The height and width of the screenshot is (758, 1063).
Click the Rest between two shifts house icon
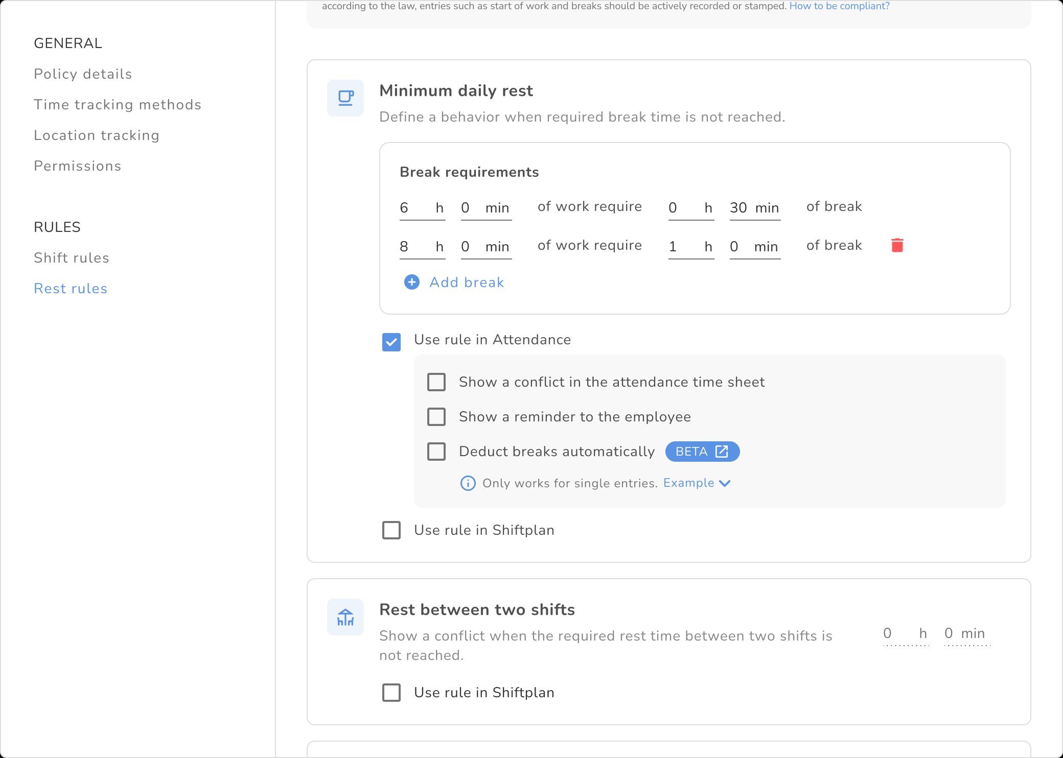[x=345, y=617]
